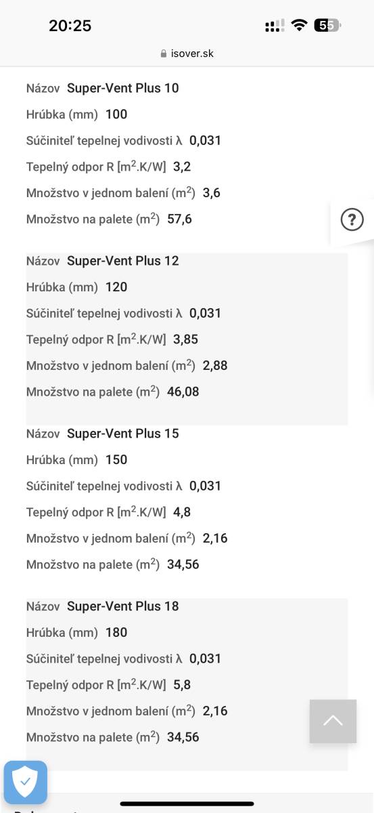This screenshot has height=813, width=374.
Task: Select the Super-Vent Plus 12 product name
Action: (123, 261)
